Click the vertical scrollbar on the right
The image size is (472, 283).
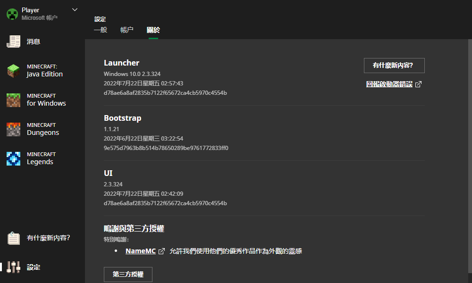470,156
